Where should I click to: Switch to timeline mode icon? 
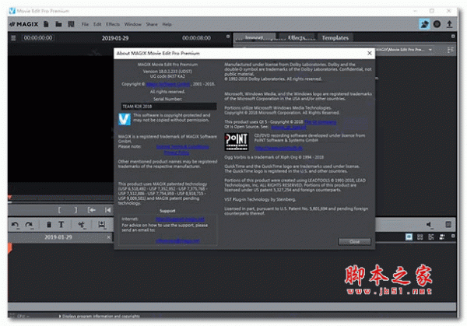[x=431, y=237]
